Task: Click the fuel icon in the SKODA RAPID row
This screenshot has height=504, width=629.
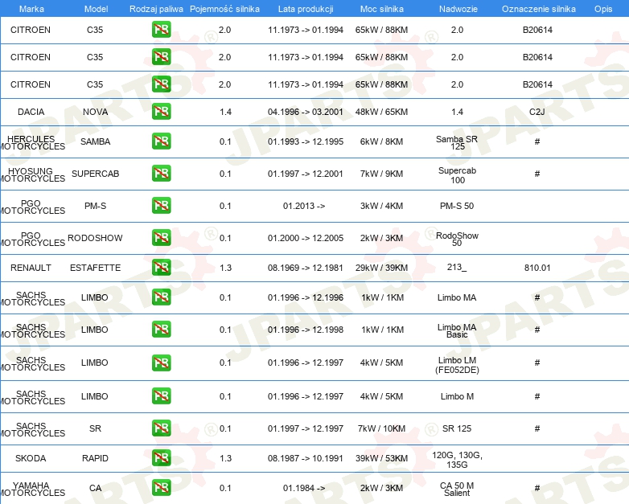Action: (x=161, y=458)
